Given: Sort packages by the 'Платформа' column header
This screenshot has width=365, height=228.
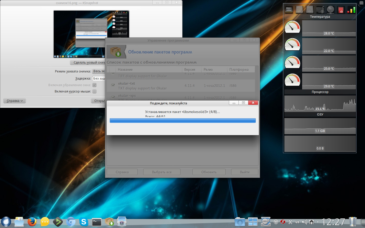Looking at the screenshot, I should (x=241, y=69).
